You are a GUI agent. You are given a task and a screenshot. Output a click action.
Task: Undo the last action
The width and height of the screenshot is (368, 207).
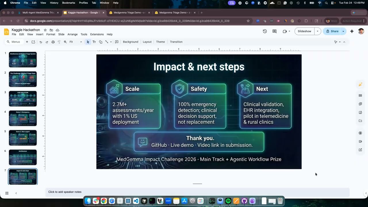[41, 42]
